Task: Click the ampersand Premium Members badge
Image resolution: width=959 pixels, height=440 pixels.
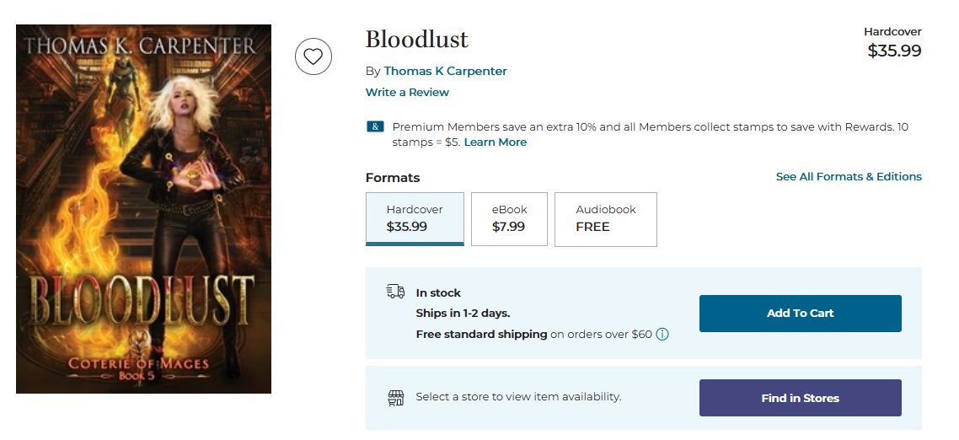Action: tap(375, 126)
